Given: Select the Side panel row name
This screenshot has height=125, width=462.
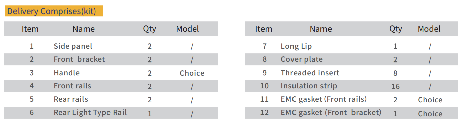Looking at the screenshot, I should 73,46.
